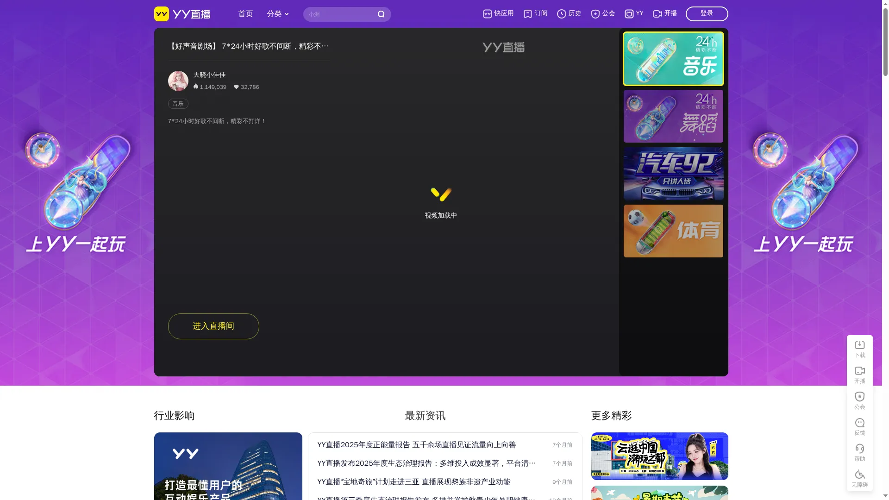This screenshot has width=889, height=500.
Task: Click the 无障碍 accessibility sidebar icon
Action: point(860,479)
